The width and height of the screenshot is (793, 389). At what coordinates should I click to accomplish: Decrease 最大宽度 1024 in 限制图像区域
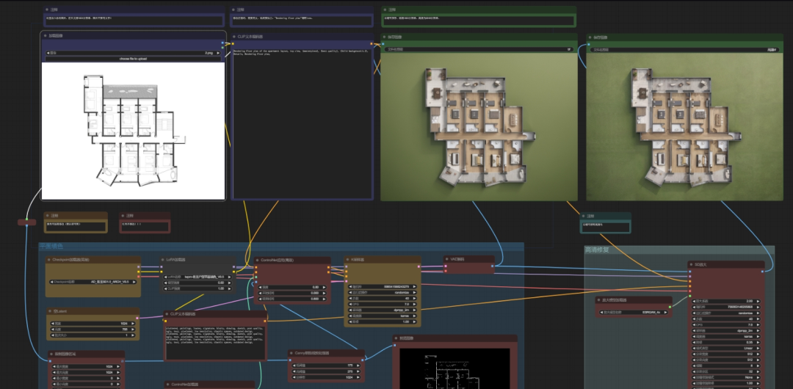coord(54,366)
